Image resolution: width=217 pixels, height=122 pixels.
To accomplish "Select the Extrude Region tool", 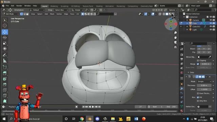I will click(x=5, y=73).
